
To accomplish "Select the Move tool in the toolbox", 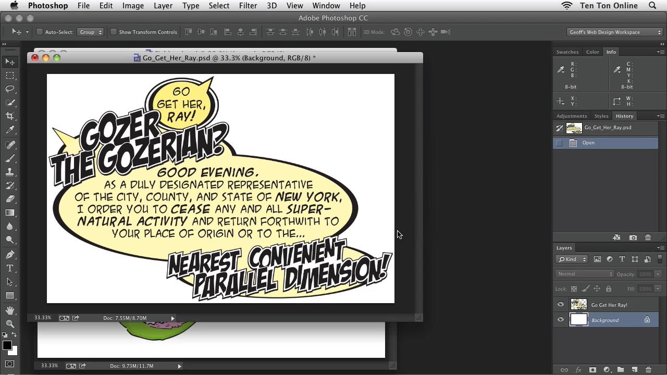I will [10, 62].
